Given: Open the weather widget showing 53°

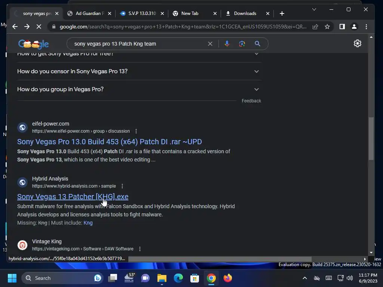Looking at the screenshot, I should [x=129, y=278].
